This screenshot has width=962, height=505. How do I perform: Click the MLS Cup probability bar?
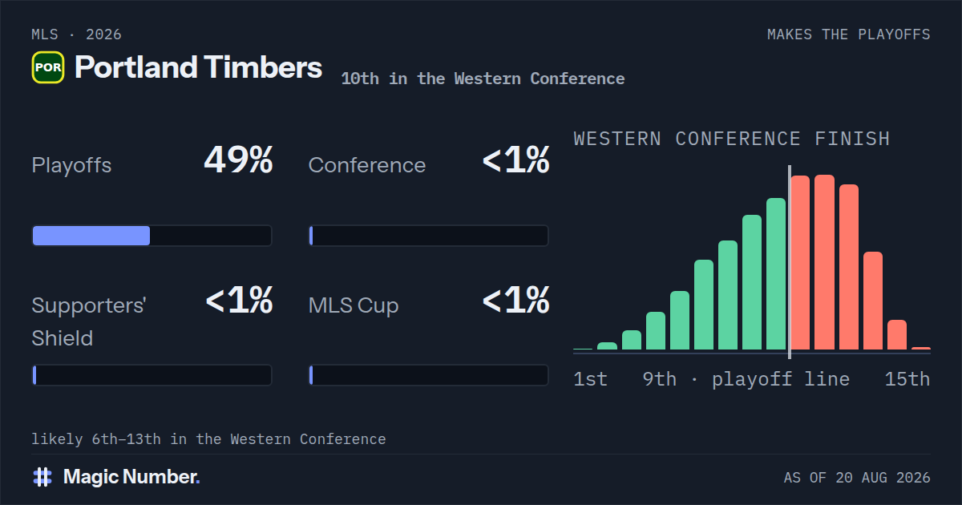point(429,375)
